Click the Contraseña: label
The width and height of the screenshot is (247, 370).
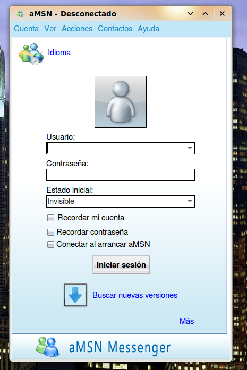(67, 164)
